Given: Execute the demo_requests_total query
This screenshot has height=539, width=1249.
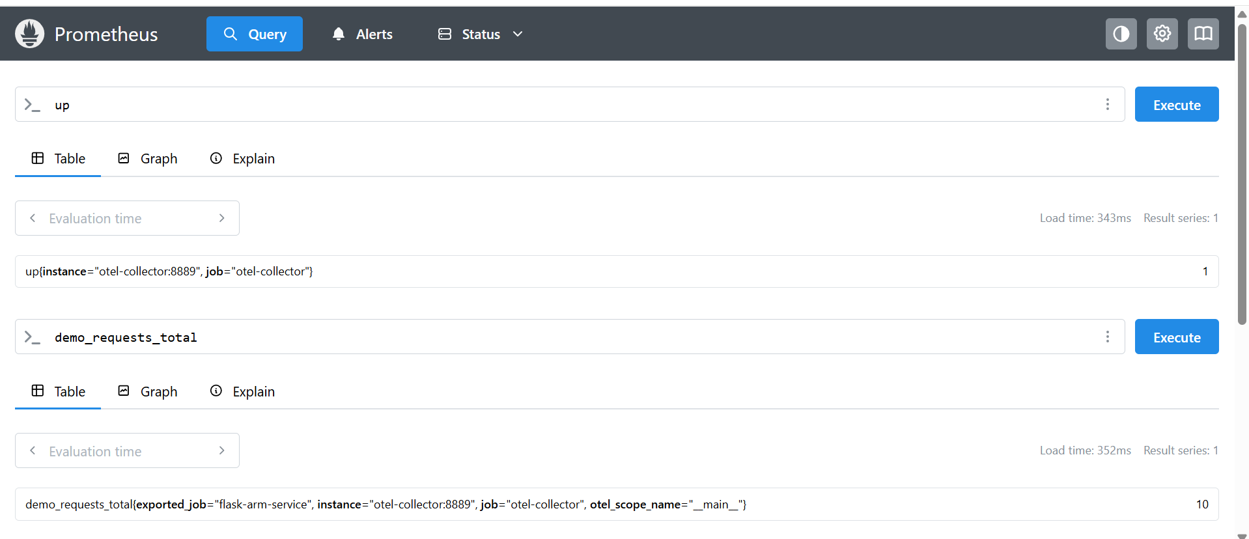Looking at the screenshot, I should [x=1177, y=337].
